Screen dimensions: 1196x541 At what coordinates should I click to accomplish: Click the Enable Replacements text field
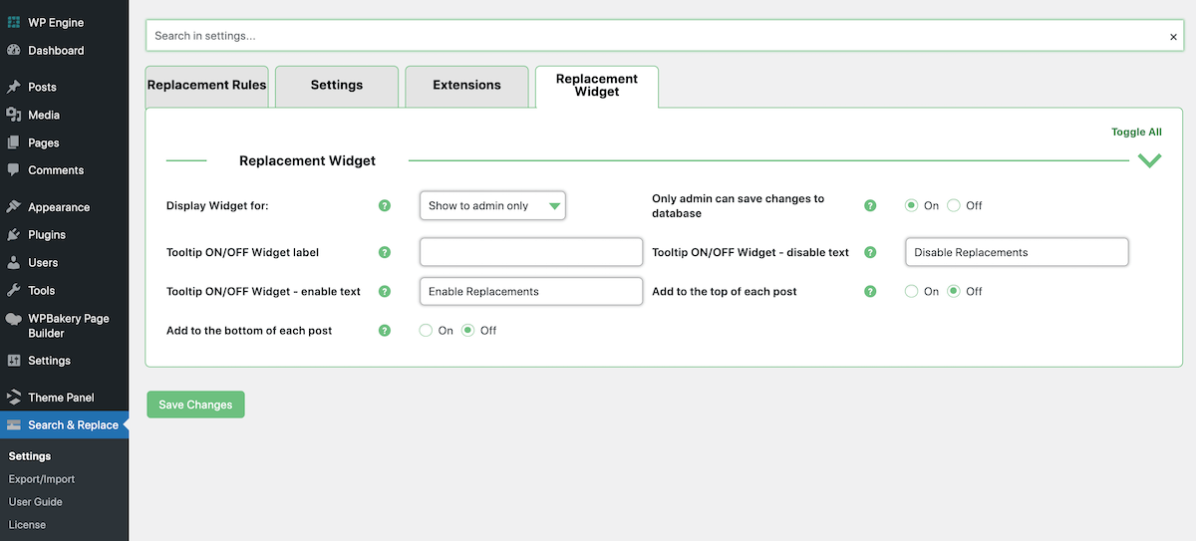(531, 291)
